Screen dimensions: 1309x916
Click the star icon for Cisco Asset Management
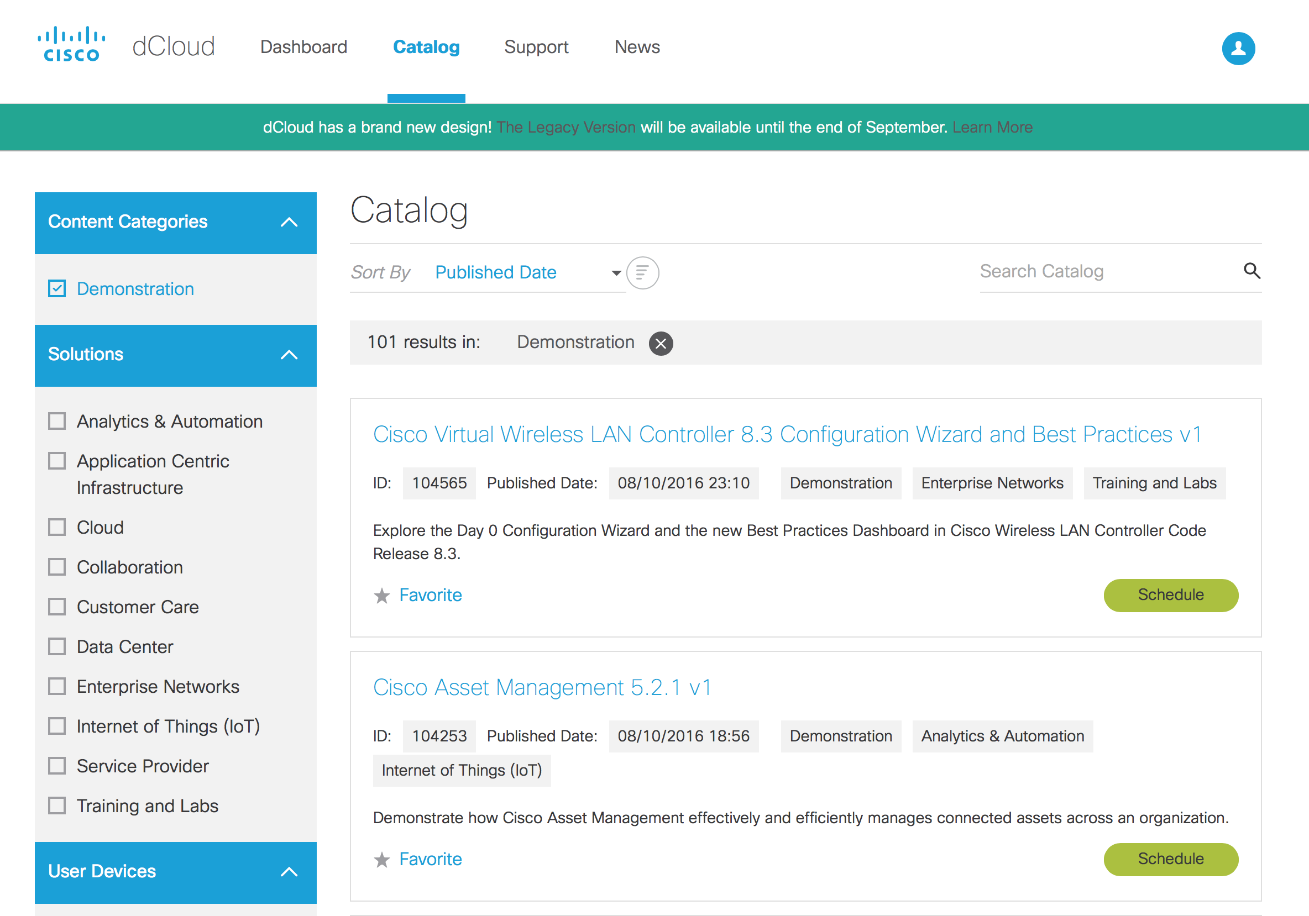point(381,860)
